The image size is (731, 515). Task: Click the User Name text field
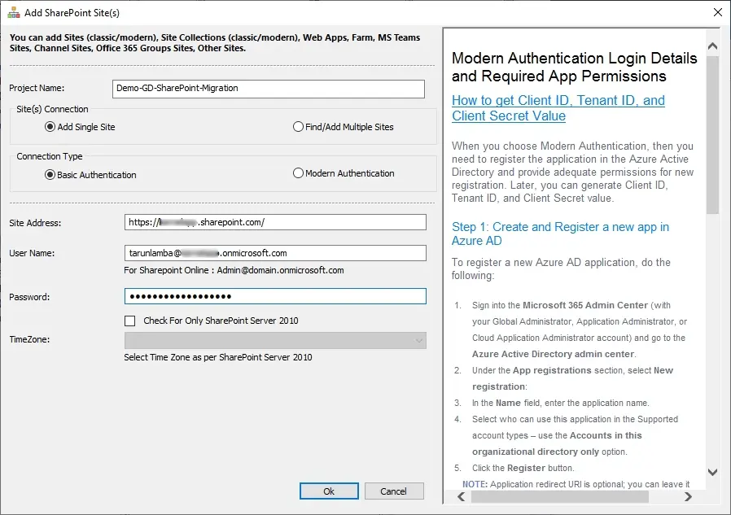[x=275, y=253]
